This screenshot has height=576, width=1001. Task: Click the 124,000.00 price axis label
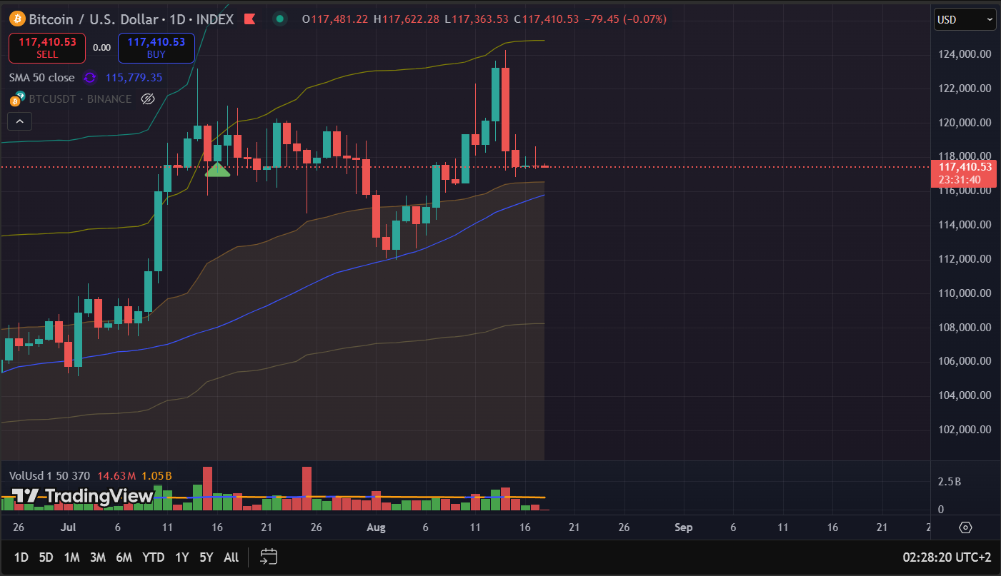[963, 54]
